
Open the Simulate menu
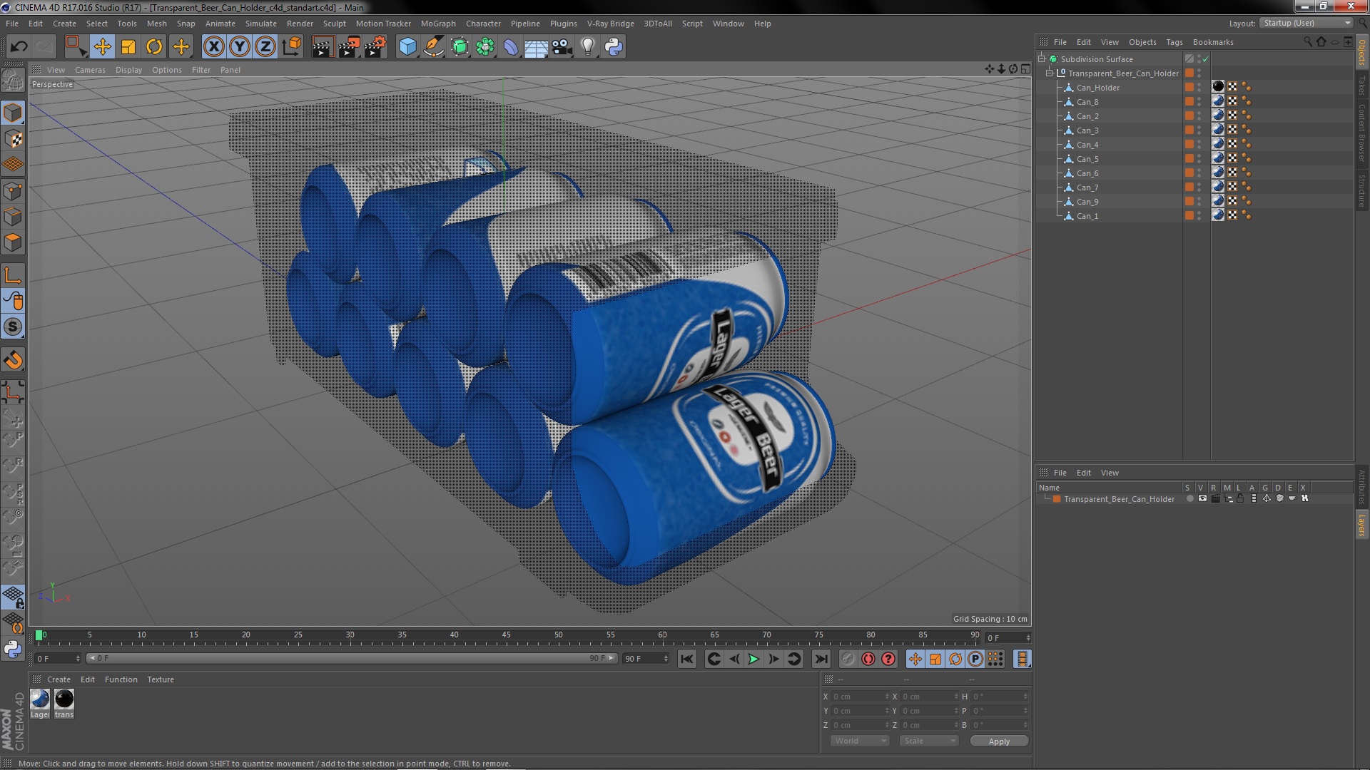point(260,24)
